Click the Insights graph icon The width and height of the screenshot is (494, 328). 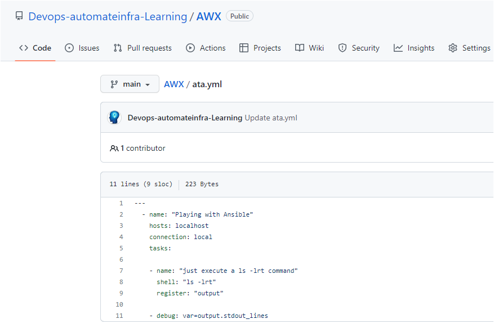tap(398, 48)
